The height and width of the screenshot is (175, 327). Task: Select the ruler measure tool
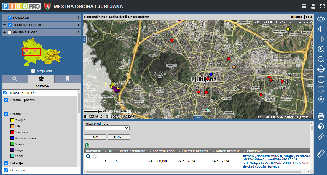point(321,153)
